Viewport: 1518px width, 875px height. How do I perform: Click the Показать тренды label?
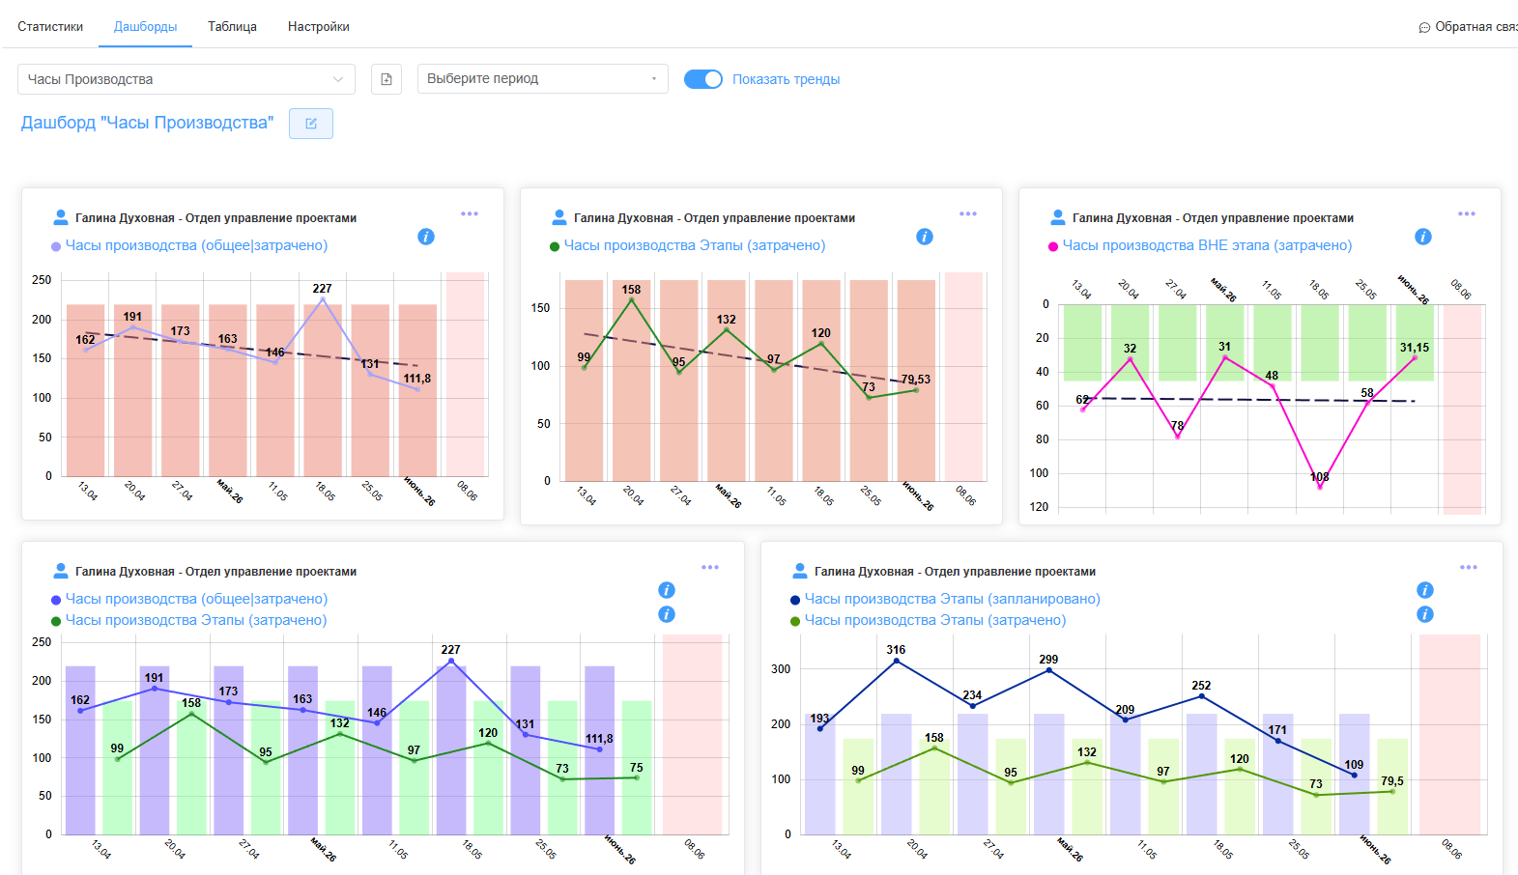point(786,79)
